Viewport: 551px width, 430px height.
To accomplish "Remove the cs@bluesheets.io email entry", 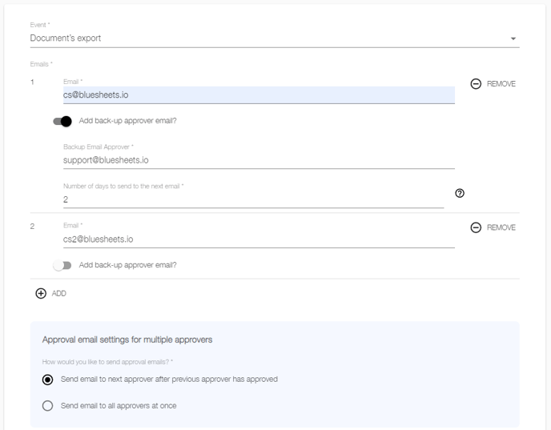I will [x=493, y=84].
